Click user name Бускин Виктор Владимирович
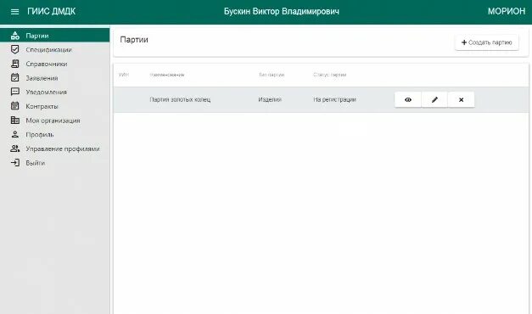Image resolution: width=532 pixels, height=314 pixels. click(281, 11)
